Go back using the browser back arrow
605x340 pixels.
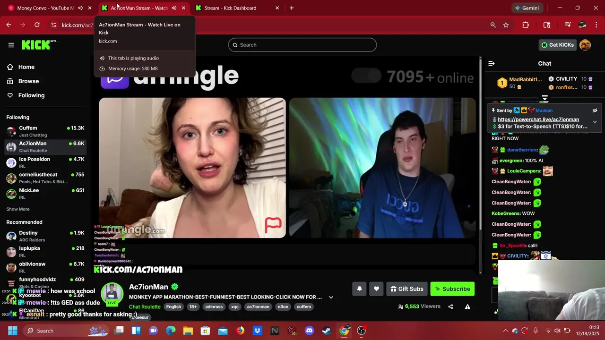(x=9, y=25)
